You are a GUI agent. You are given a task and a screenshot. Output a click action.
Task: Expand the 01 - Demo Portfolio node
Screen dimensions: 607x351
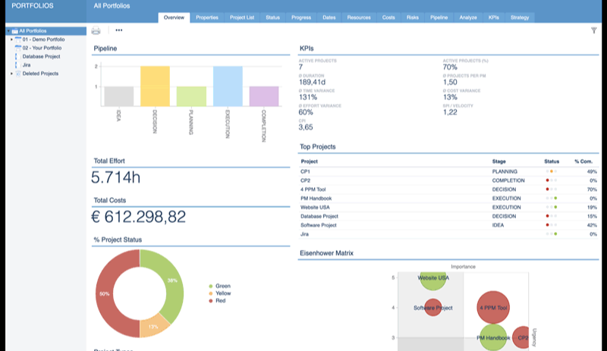pos(11,39)
